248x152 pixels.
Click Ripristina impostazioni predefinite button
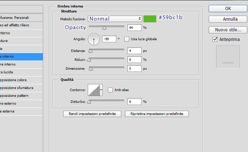tap(157, 114)
